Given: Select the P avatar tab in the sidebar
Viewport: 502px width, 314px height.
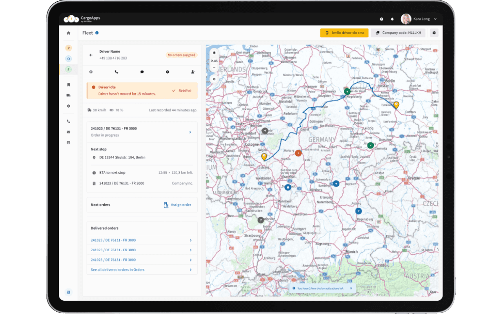Looking at the screenshot, I should (x=68, y=48).
